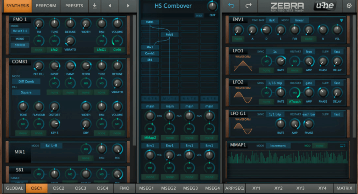Image resolution: width=358 pixels, height=194 pixels.
Task: Enable MONO mode on FMO 1
Action: pos(20,39)
